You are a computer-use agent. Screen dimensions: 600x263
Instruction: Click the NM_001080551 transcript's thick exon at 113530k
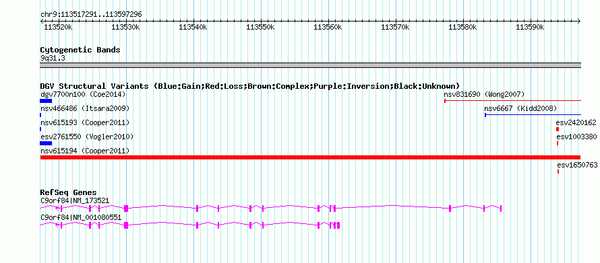point(126,225)
